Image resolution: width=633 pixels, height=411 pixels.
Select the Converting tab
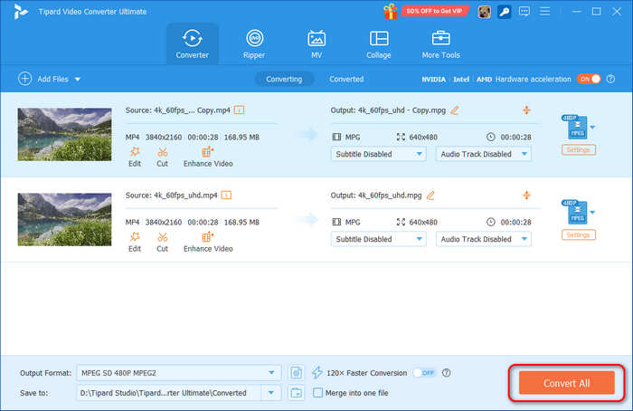tap(284, 79)
